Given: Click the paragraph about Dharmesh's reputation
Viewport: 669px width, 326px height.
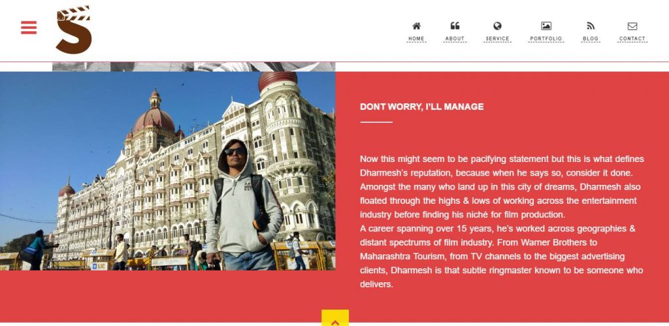Looking at the screenshot, I should 502,221.
